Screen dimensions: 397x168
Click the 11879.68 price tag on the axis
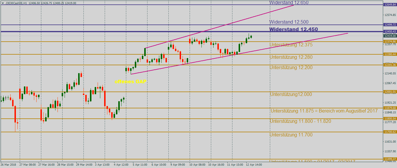coord(390,108)
